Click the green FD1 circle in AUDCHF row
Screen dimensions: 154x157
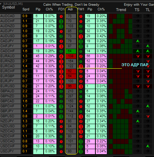tap(61, 21)
